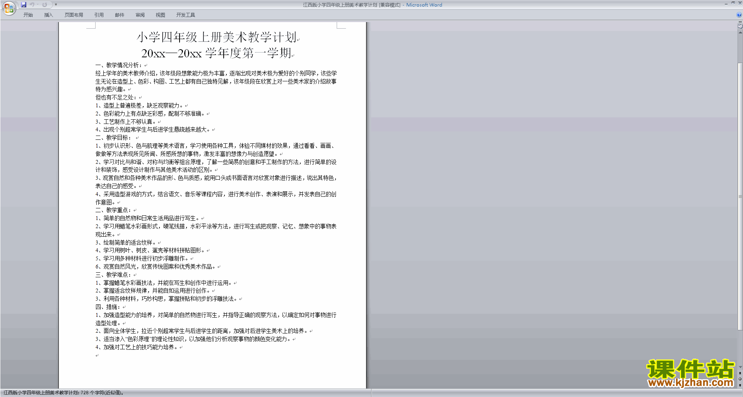Open the 插入 ribbon tab
This screenshot has width=743, height=397.
click(x=48, y=15)
